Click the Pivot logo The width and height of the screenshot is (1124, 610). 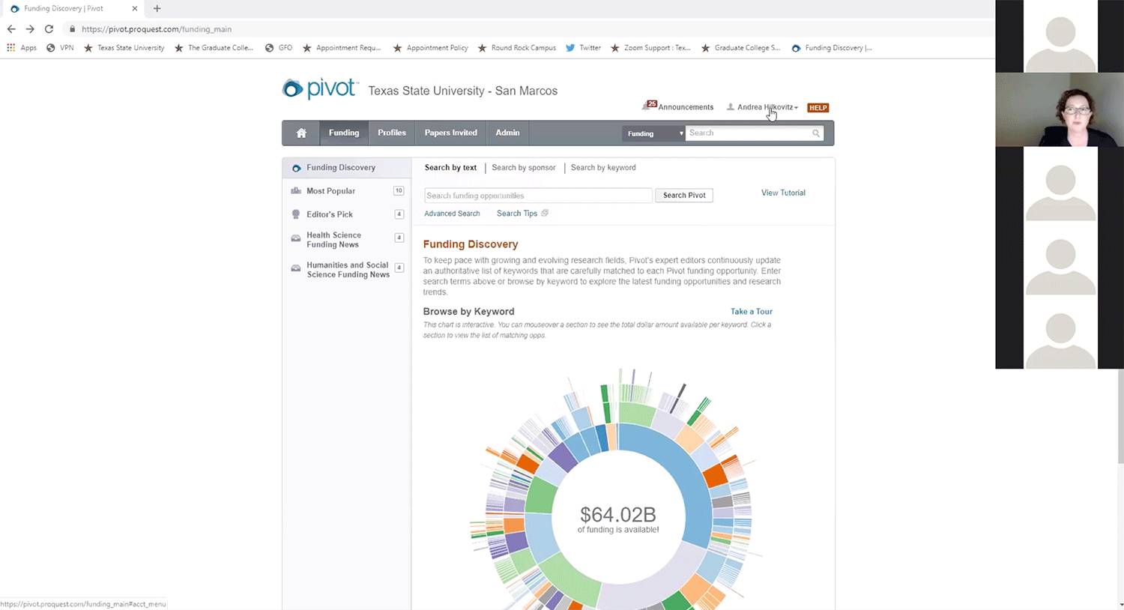[320, 88]
